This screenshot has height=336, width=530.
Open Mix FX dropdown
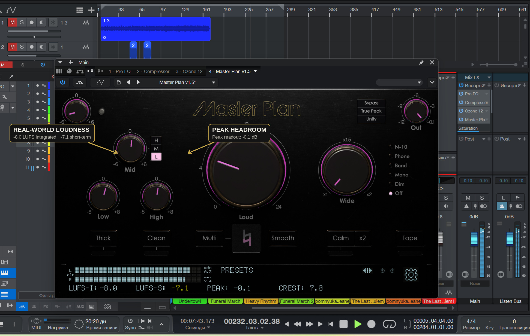489,77
